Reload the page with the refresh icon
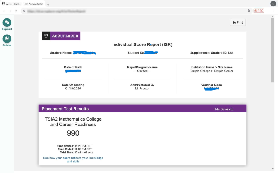Viewport: 278px width, 173px height. [x=16, y=11]
